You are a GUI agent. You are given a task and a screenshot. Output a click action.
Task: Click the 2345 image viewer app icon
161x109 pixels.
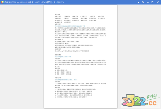pyautogui.click(x=2, y=2)
